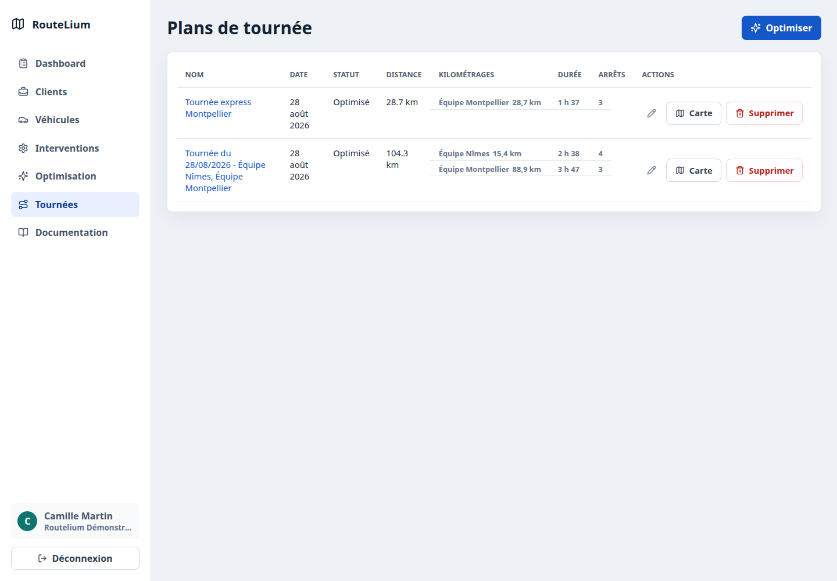The height and width of the screenshot is (581, 837).
Task: Click the Dashboard clipboard icon
Action: click(23, 63)
